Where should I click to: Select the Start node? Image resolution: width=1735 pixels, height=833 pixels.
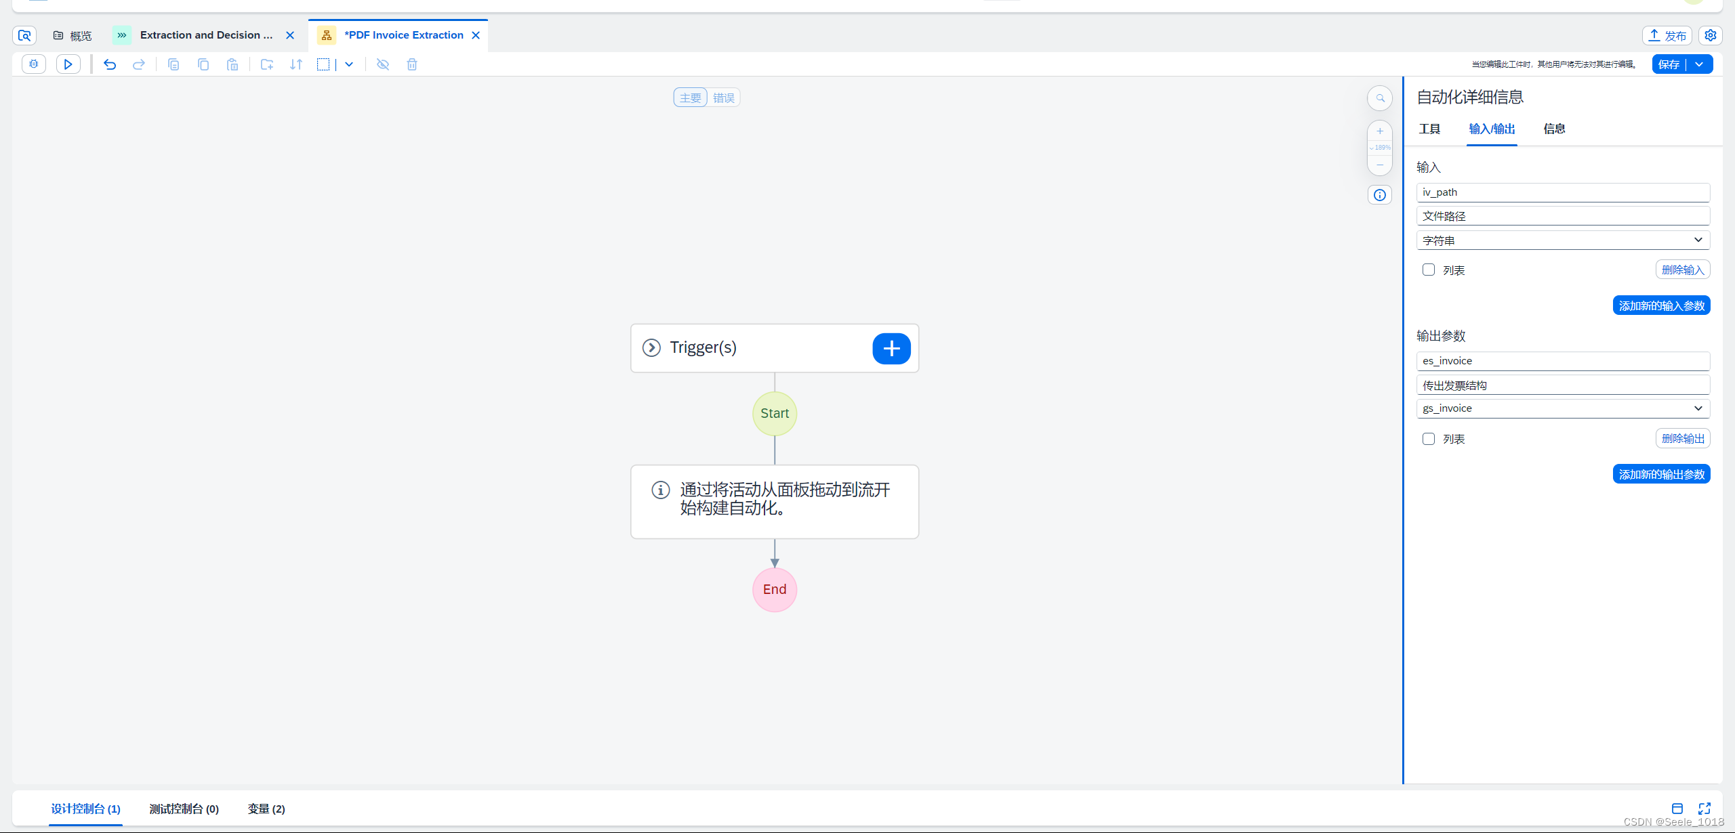tap(775, 414)
